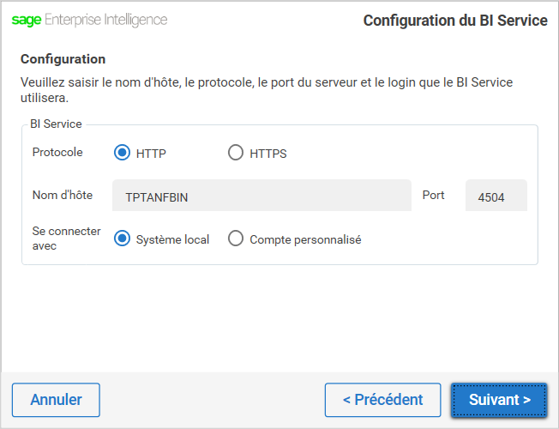
Task: Go back with the Précédent button
Action: click(383, 400)
